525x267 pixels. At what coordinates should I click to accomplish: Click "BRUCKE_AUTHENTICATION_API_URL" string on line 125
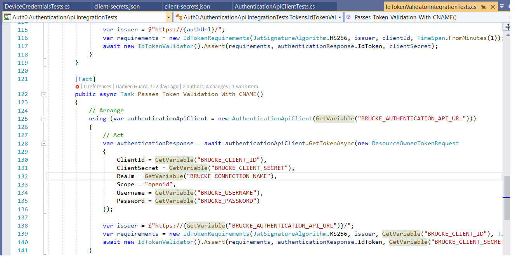pyautogui.click(x=412, y=118)
